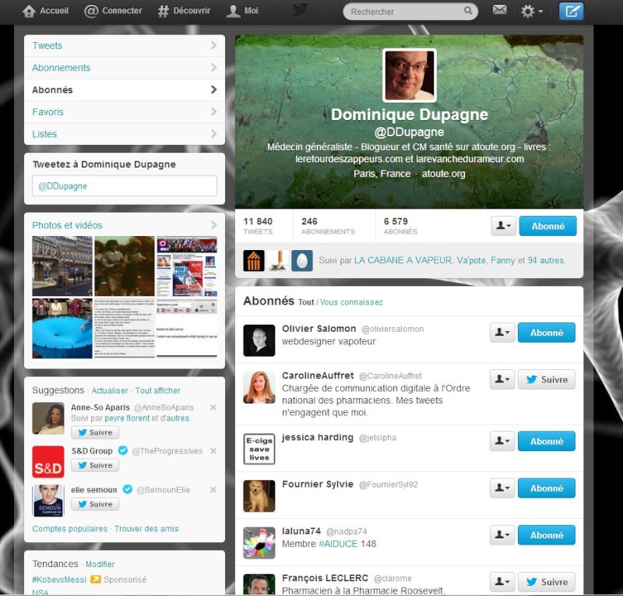623x596 pixels.
Task: Open user actions dropdown for Fournier Sylvie
Action: coord(502,488)
